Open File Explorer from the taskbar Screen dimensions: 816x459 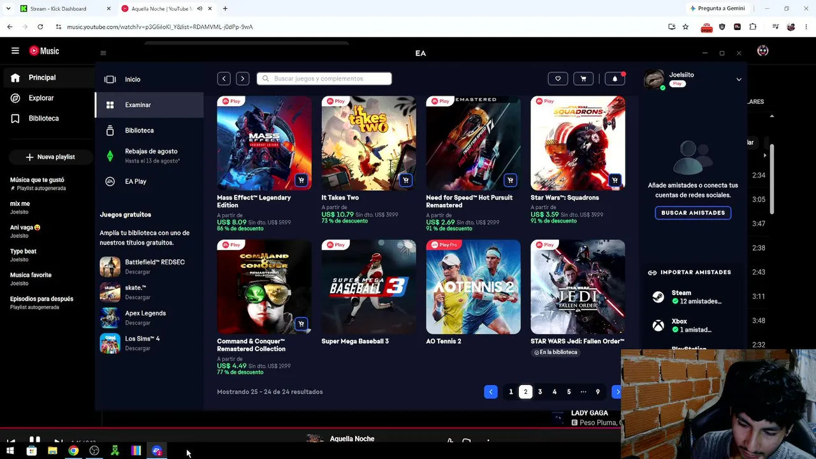tap(52, 451)
